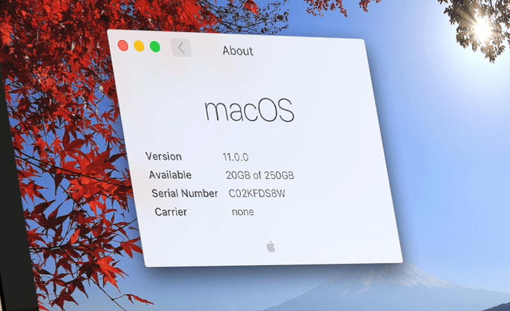Select the Available label
510x311 pixels.
(170, 175)
